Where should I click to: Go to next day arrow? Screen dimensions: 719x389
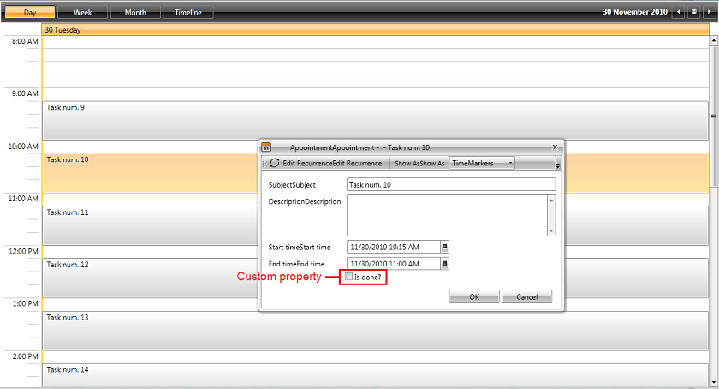pos(709,12)
